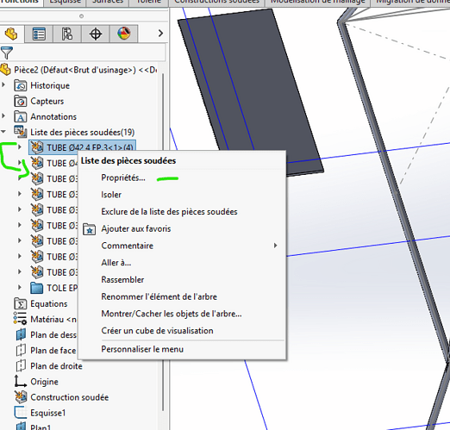450x430 pixels.
Task: Switch to the FeatureManager design tree tab
Action: [x=11, y=34]
